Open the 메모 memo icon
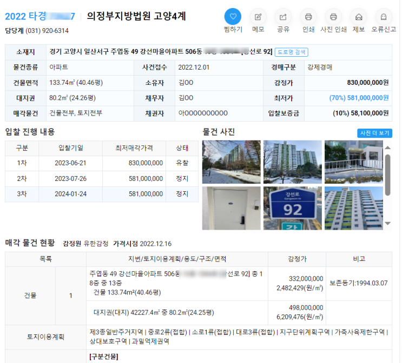402x363 pixels. pos(258,17)
